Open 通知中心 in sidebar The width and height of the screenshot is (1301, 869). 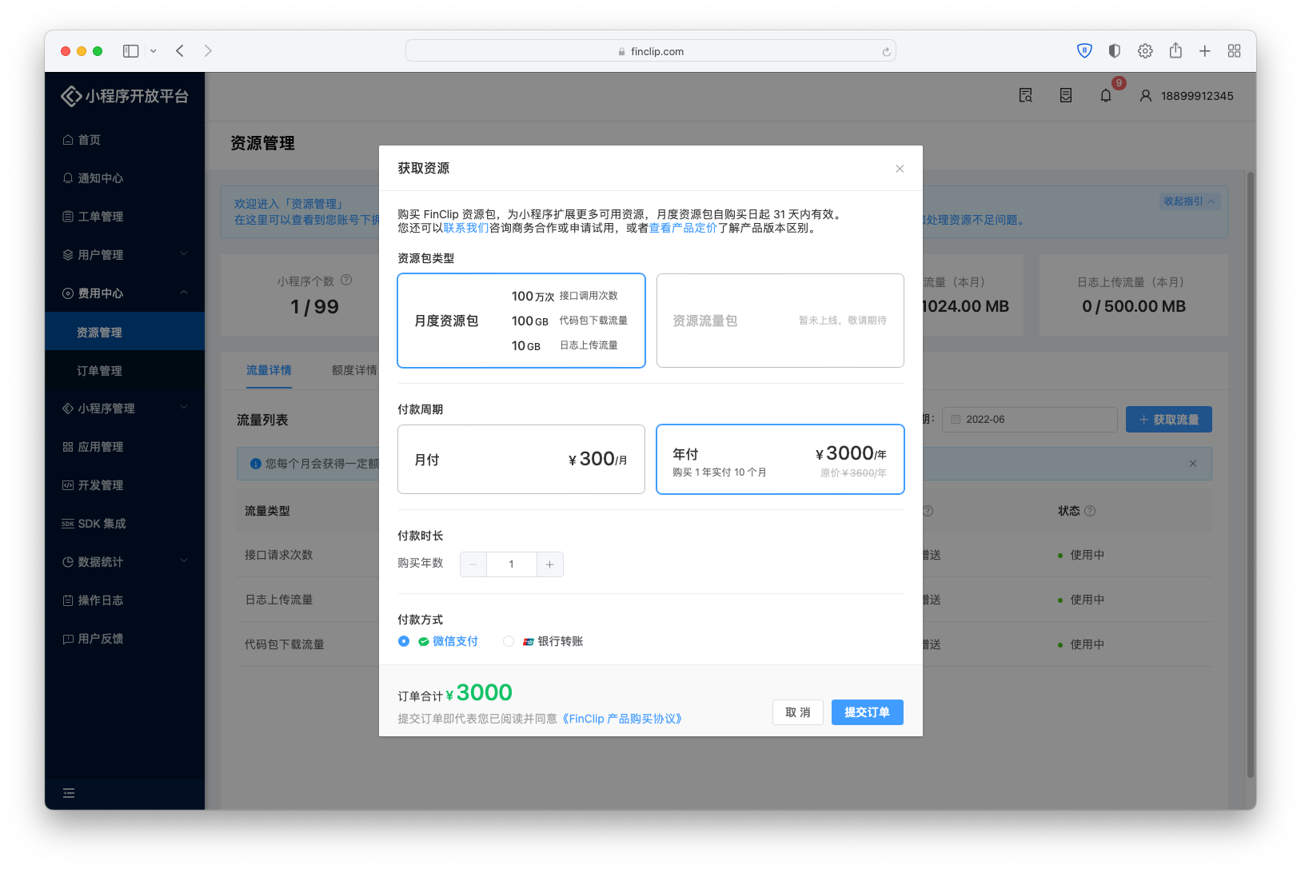coord(125,178)
